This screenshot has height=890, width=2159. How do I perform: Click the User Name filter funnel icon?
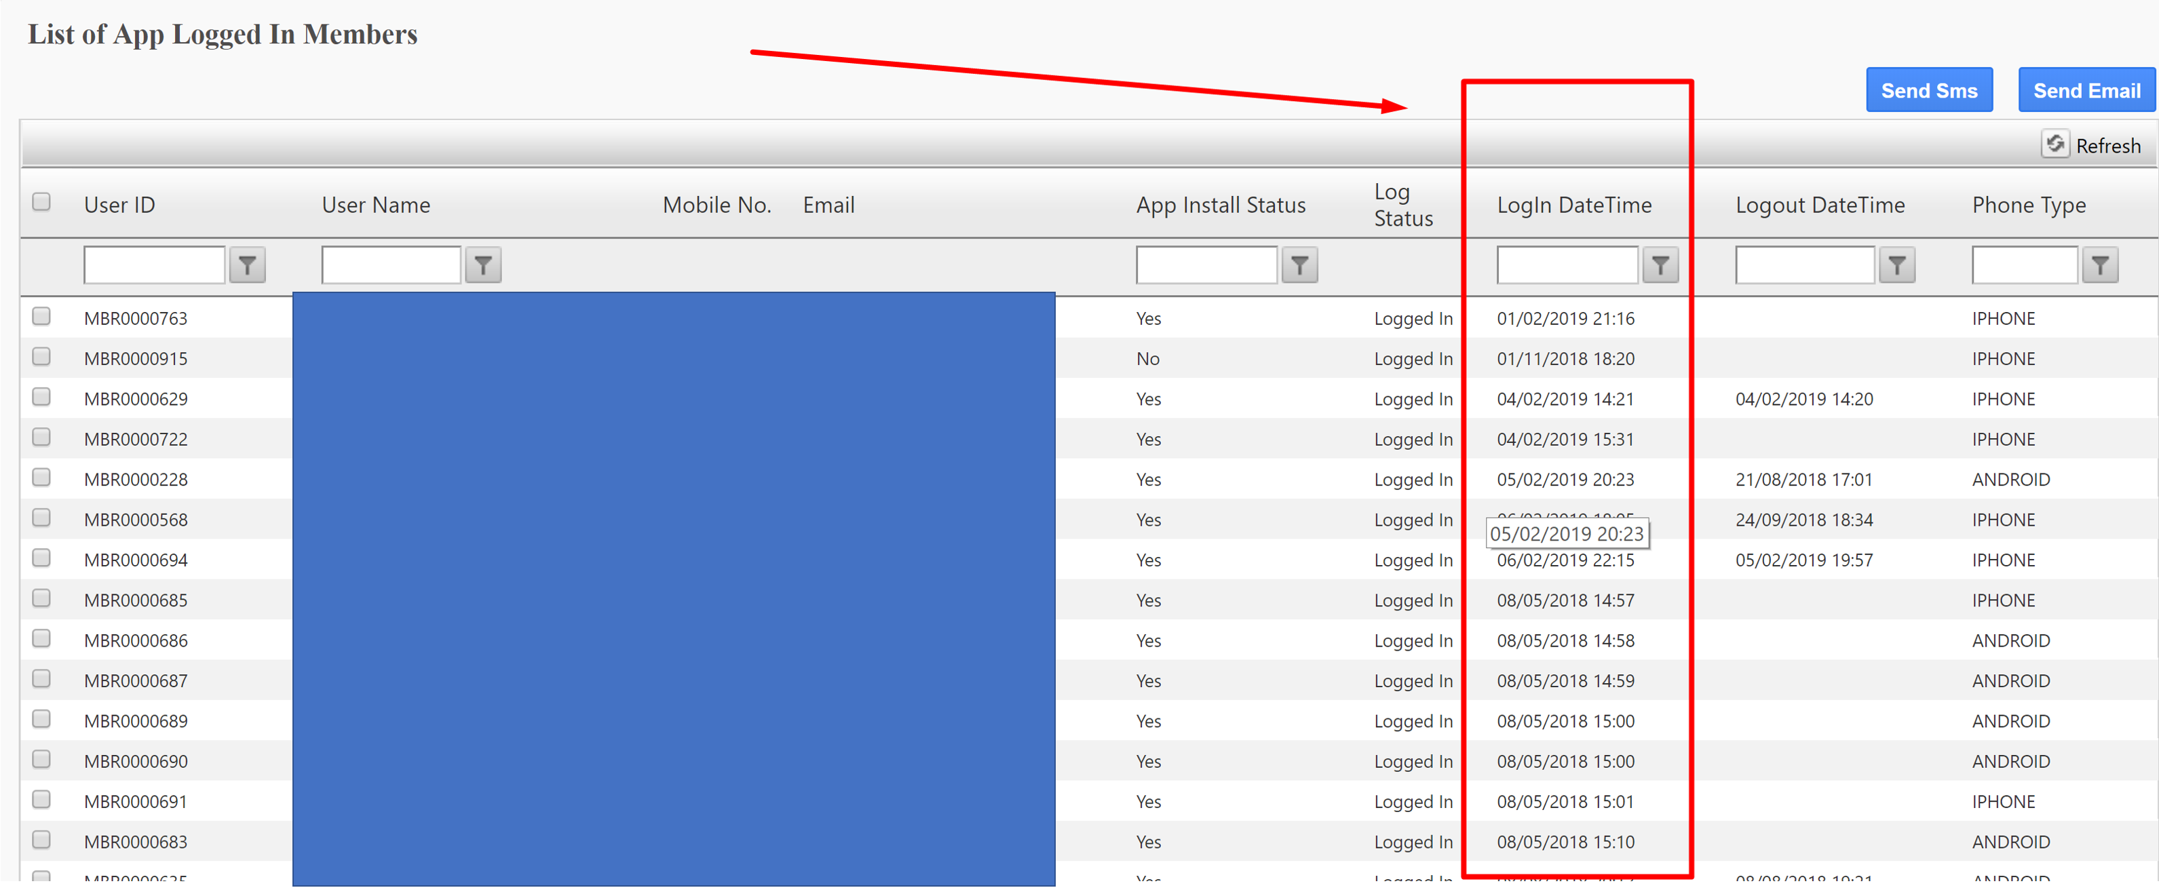tap(483, 266)
